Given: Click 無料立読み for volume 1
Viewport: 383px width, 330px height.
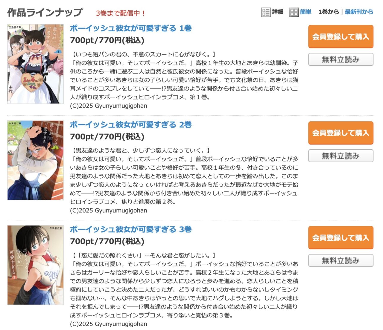Looking at the screenshot, I should [341, 59].
